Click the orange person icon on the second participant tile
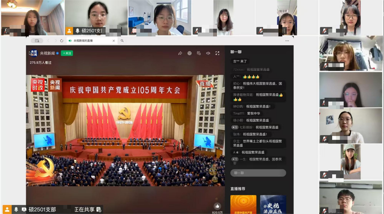This screenshot has height=214, width=384. (69, 31)
